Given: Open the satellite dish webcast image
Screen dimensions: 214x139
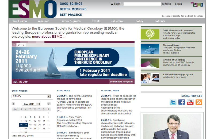Looking at the screenshot, I should pos(150,49).
